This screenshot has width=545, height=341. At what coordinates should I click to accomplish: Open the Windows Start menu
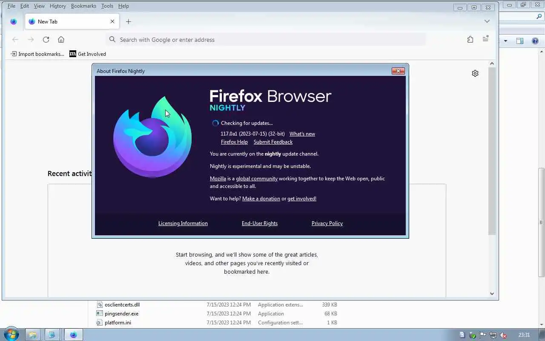[x=11, y=335]
